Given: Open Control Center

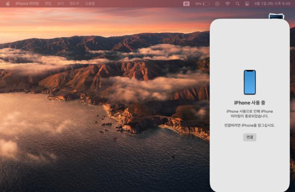Looking at the screenshot, I should click(x=247, y=4).
